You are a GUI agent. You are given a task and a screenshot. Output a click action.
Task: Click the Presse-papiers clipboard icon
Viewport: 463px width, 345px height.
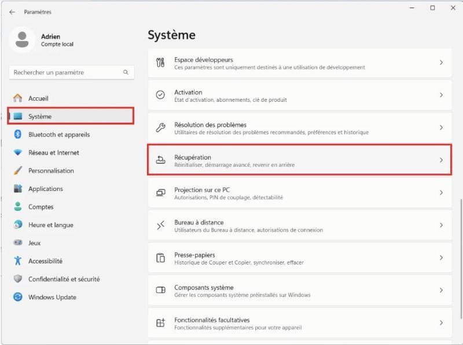160,258
